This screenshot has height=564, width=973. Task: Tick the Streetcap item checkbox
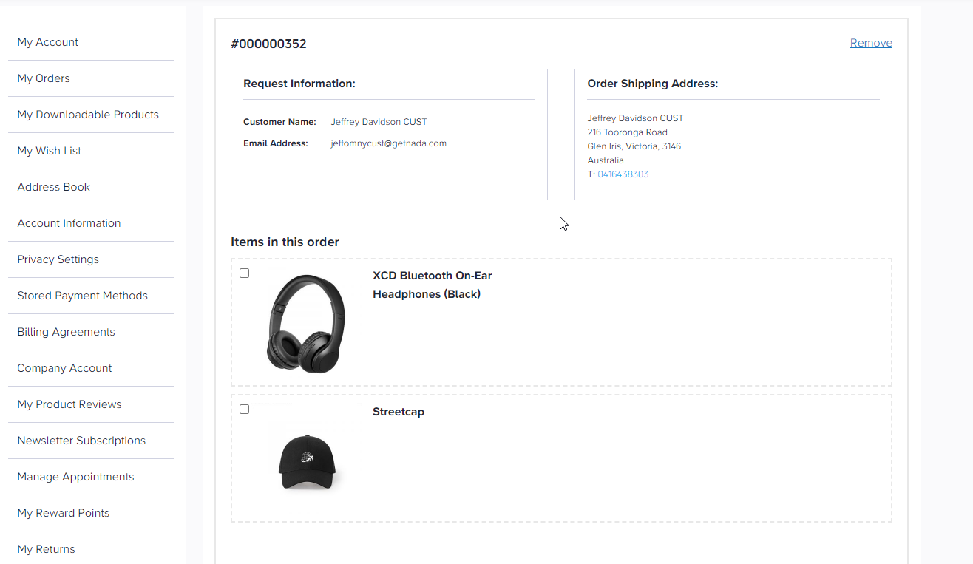(x=245, y=410)
